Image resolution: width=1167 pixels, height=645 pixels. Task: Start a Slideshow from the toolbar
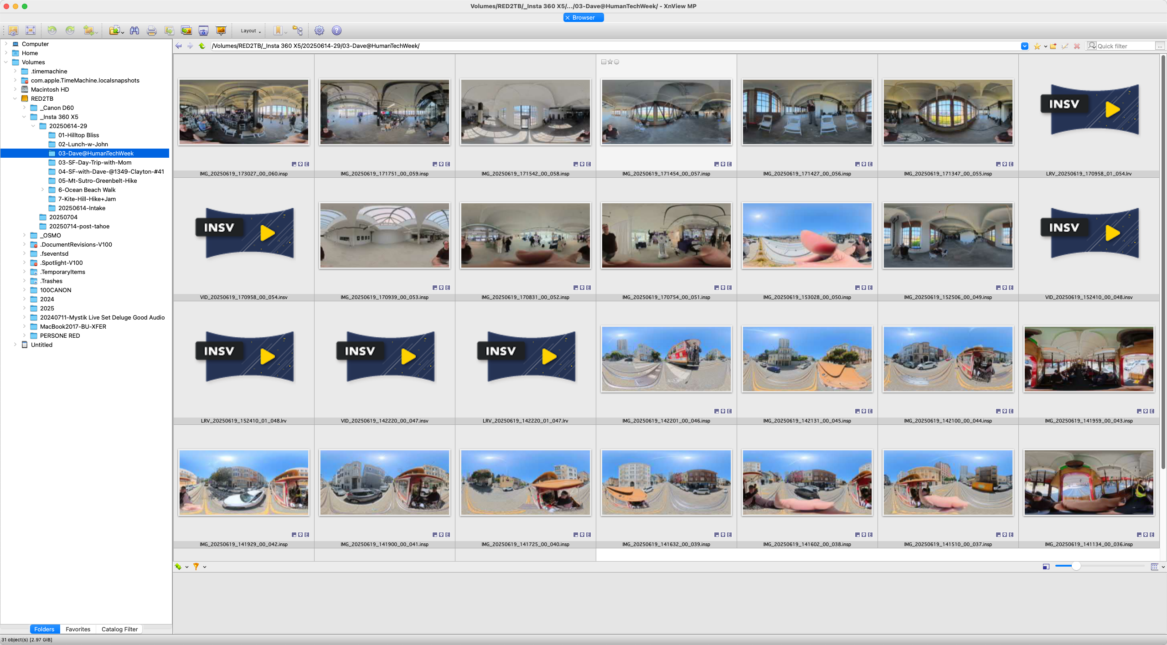(221, 30)
